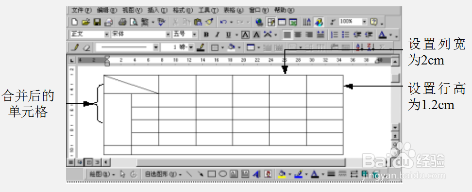Sort table ascending

[360, 47]
